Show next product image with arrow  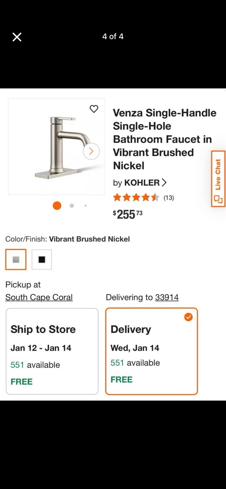point(91,151)
